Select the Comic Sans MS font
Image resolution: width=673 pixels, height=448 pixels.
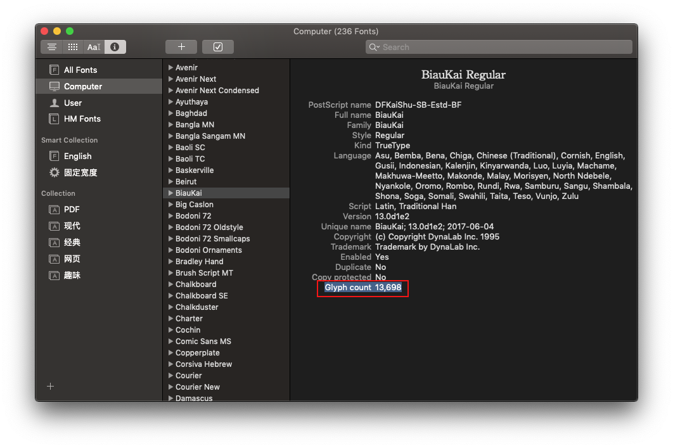click(227, 341)
